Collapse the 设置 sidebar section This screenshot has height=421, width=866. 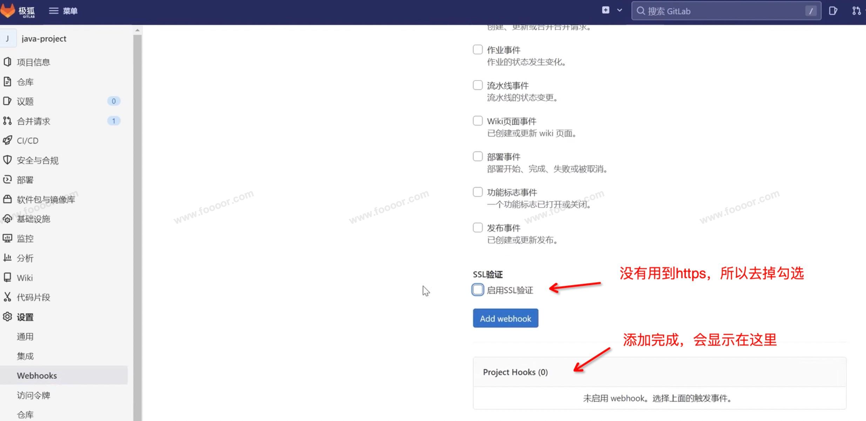tap(25, 317)
